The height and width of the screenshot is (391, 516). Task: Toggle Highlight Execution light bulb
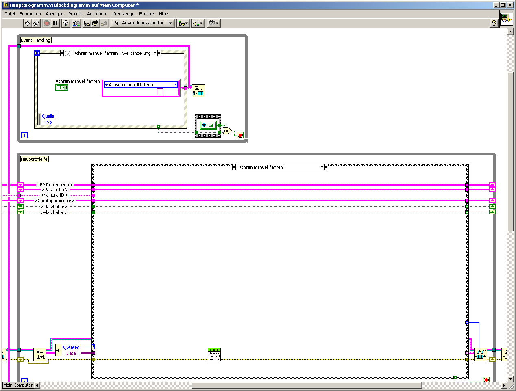point(65,23)
